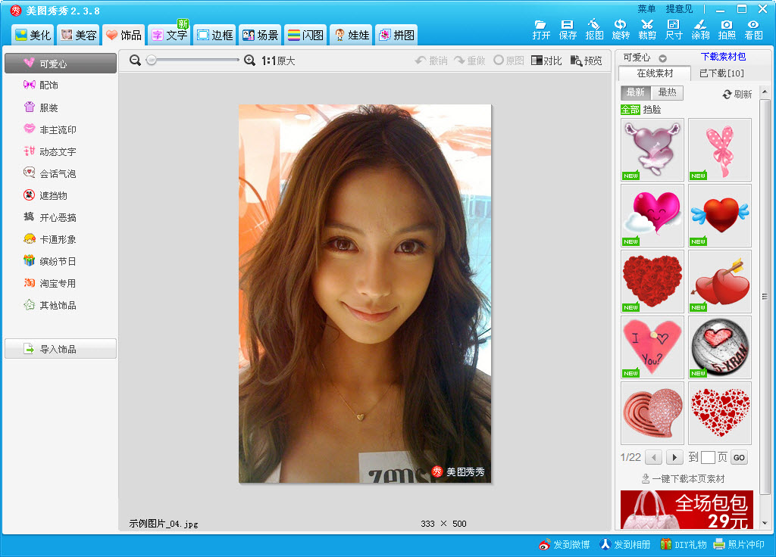Go to next page of materials
This screenshot has height=557, width=776.
click(674, 457)
